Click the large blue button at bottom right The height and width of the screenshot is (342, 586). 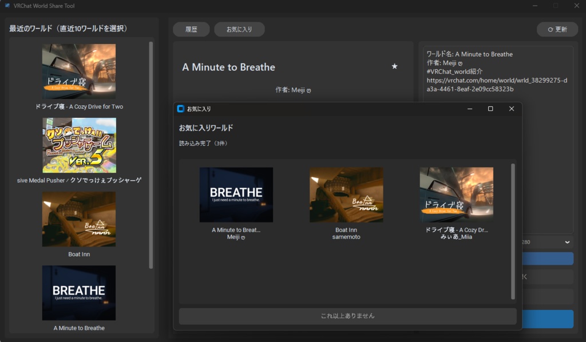548,319
